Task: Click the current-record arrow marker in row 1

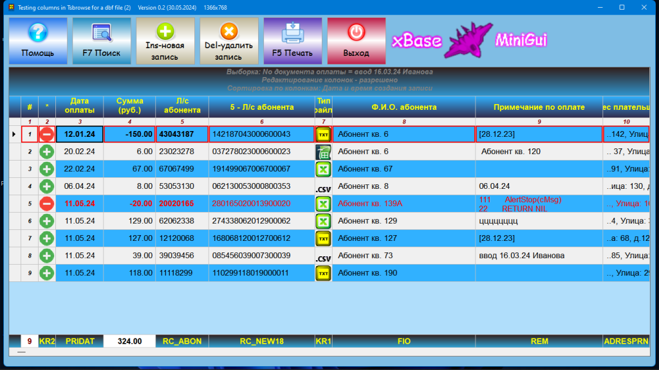Action: [14, 134]
